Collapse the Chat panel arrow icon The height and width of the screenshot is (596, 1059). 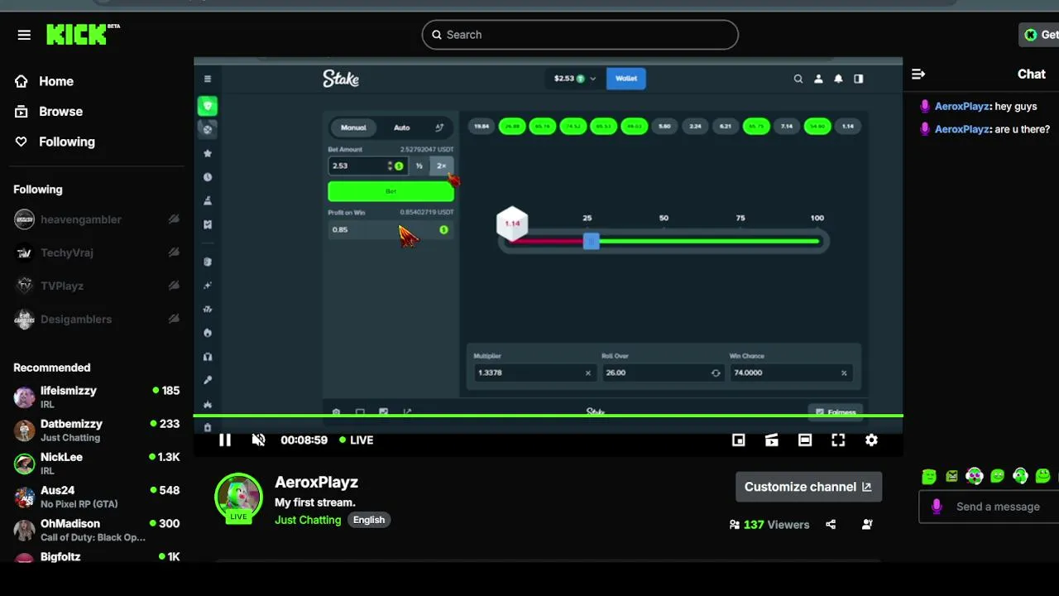918,74
